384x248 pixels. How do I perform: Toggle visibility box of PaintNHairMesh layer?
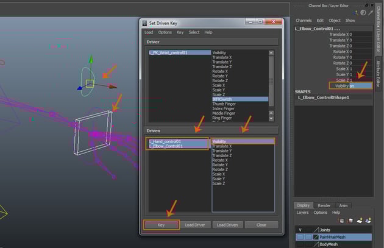[x=299, y=236]
